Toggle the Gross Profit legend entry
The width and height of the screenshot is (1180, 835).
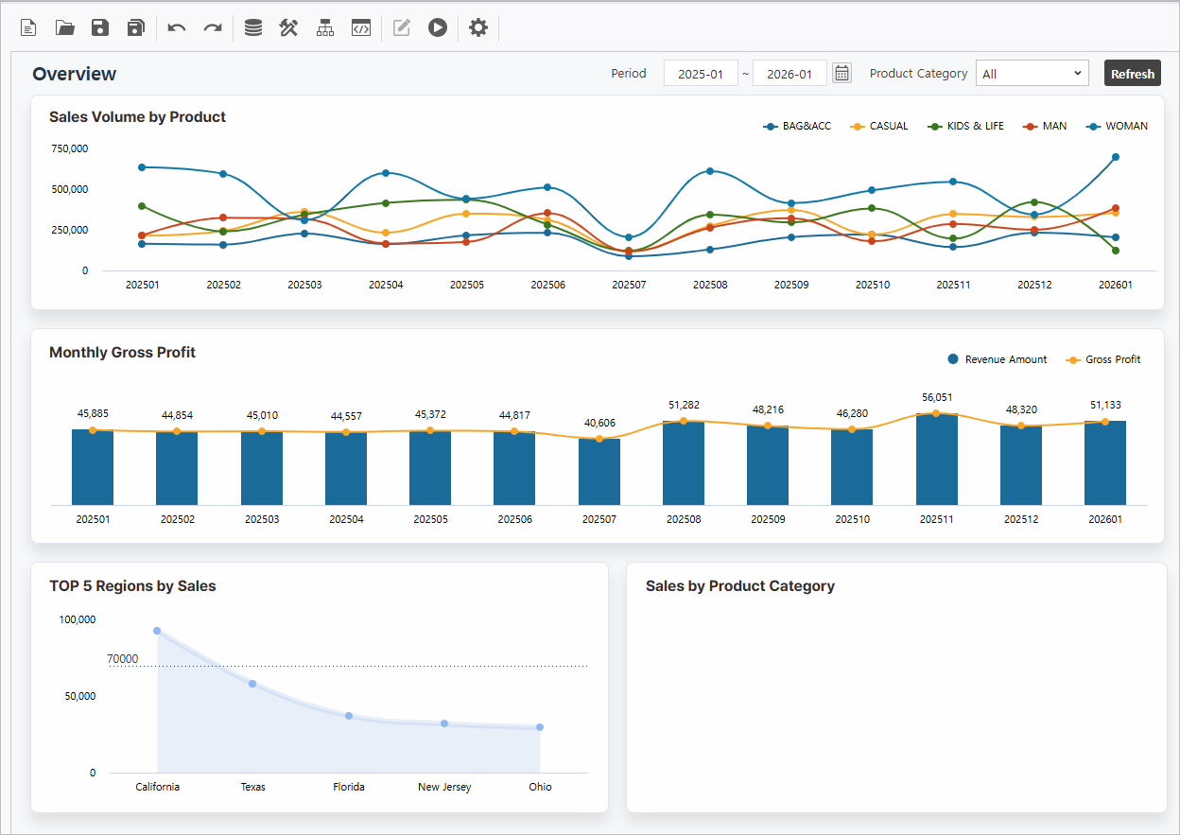pos(1103,359)
